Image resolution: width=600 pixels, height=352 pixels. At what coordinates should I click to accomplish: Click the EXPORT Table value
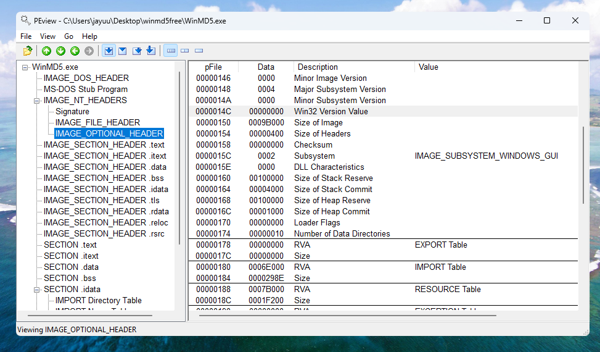point(441,245)
